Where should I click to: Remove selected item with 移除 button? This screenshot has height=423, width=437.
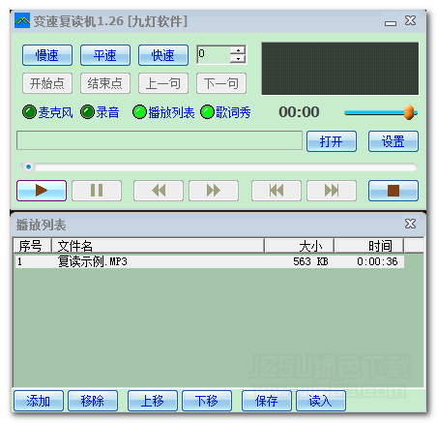[x=93, y=401]
